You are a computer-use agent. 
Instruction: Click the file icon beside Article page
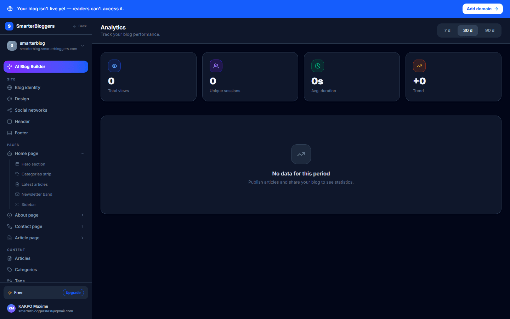(x=10, y=238)
